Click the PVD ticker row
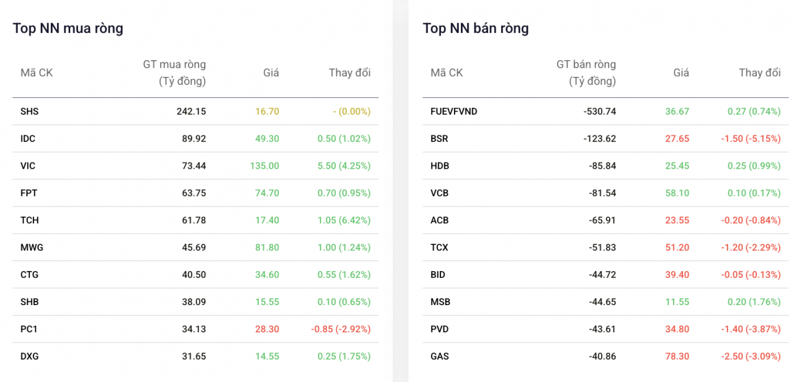The height and width of the screenshot is (382, 794). (x=439, y=329)
